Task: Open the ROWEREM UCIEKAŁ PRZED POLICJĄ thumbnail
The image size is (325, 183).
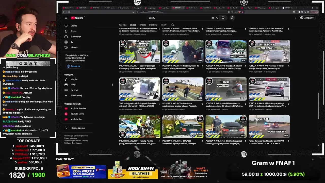Action: click(140, 51)
